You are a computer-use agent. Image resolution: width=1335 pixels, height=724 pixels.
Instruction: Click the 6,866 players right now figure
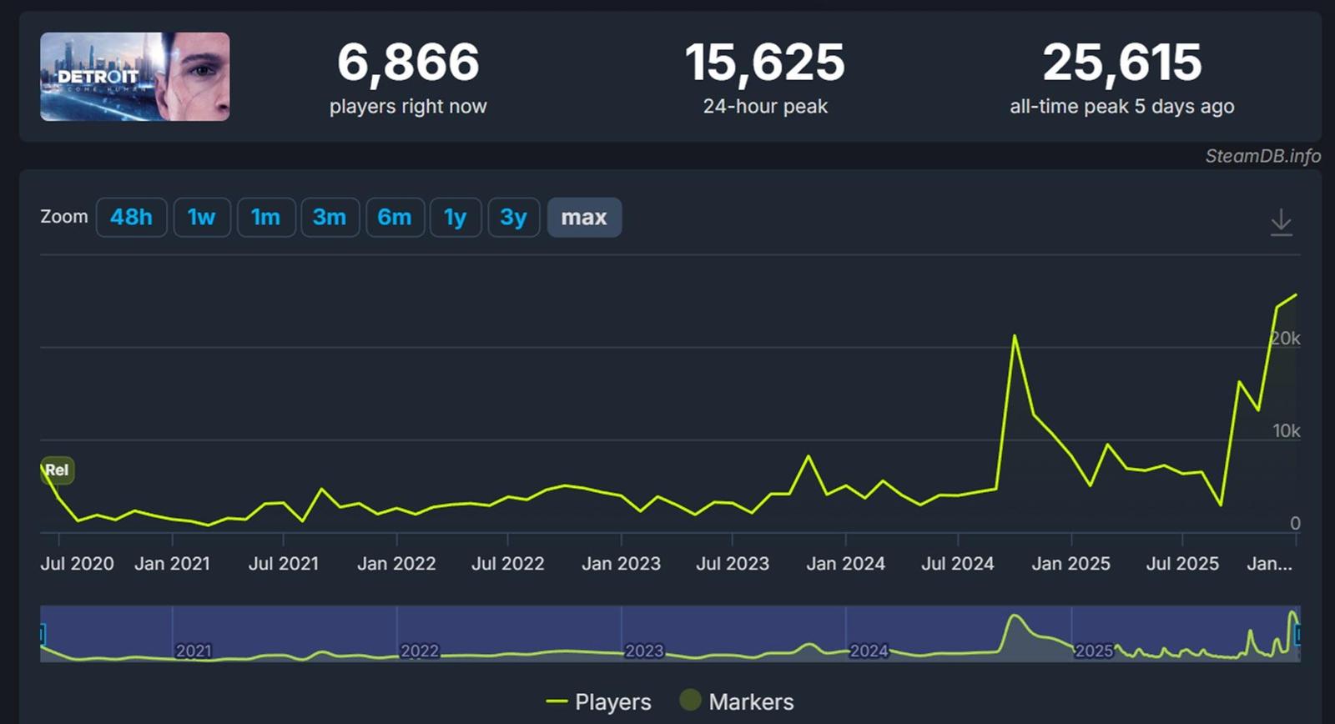pyautogui.click(x=408, y=63)
